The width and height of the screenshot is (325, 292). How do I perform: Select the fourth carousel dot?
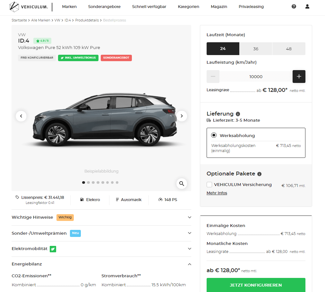point(98,182)
